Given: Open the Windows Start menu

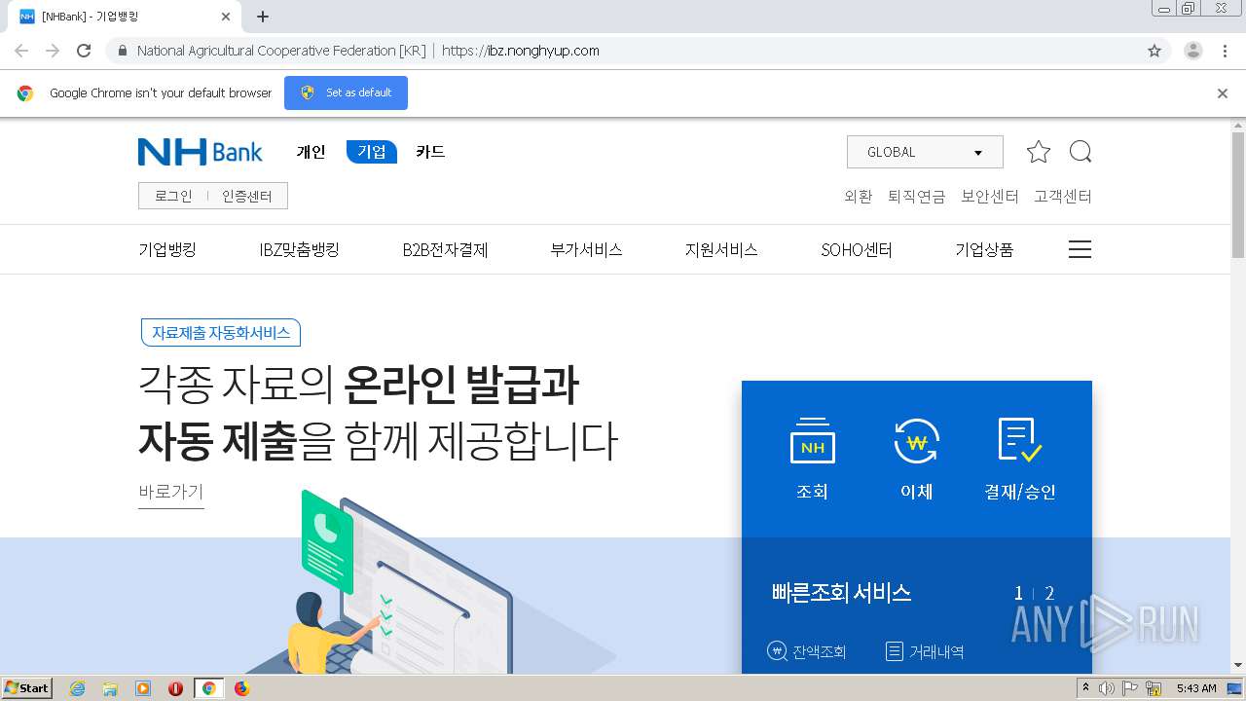Looking at the screenshot, I should click(x=27, y=688).
